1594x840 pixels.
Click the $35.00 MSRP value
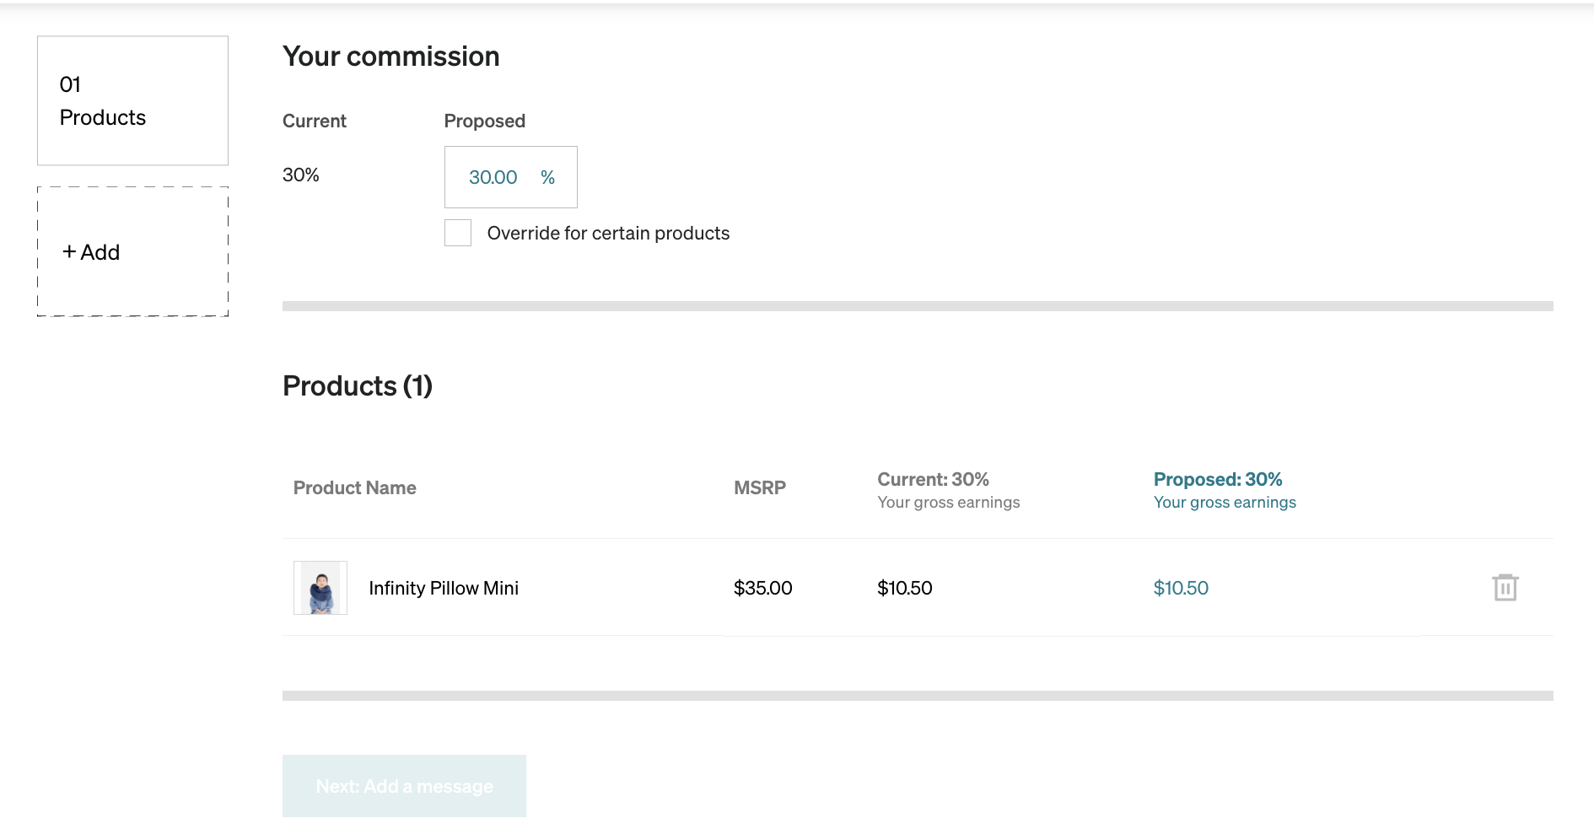(763, 588)
